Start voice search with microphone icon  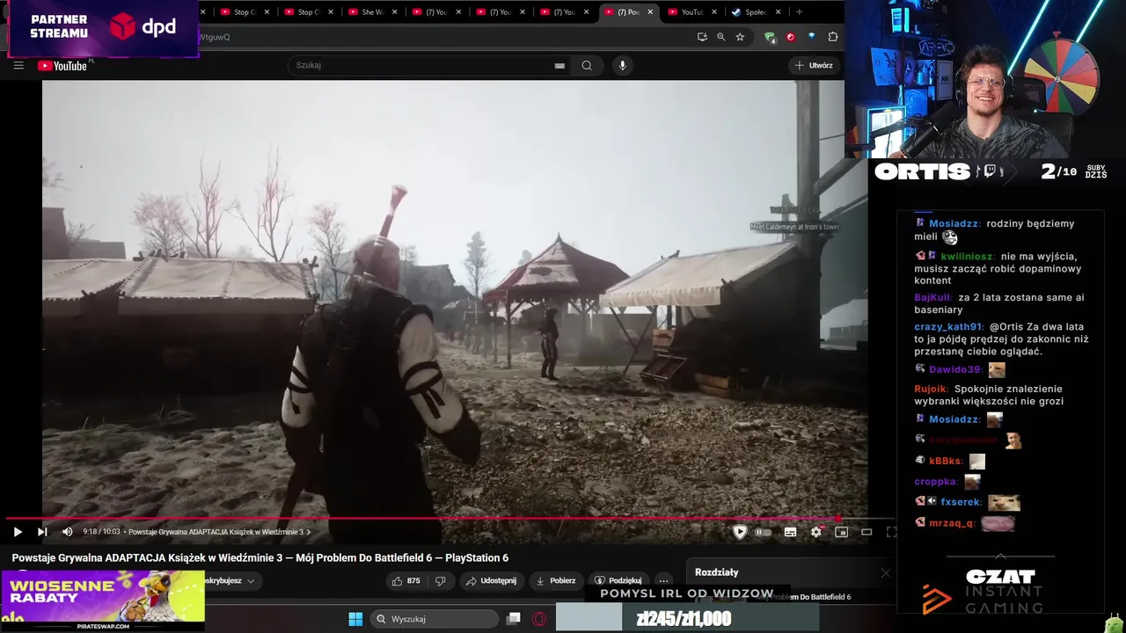tap(623, 65)
